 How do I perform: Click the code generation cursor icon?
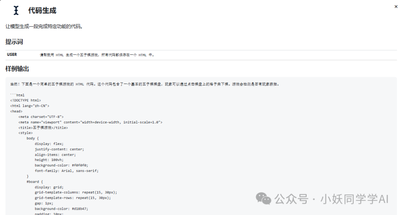tap(16, 10)
